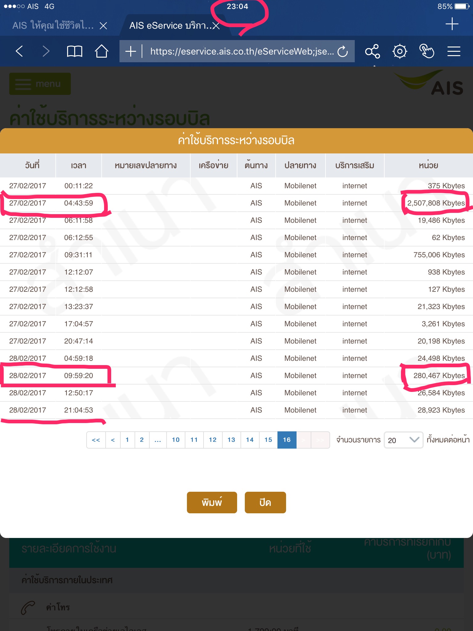473x631 pixels.
Task: Tap the battery indicator in status bar
Action: click(x=462, y=6)
